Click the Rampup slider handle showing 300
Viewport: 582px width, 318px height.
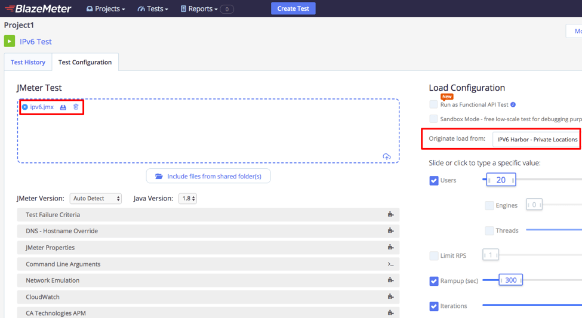coord(511,280)
